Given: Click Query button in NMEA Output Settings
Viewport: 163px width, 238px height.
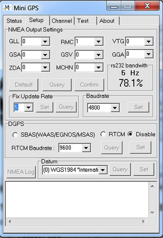Looking at the screenshot, I should click(x=57, y=85).
